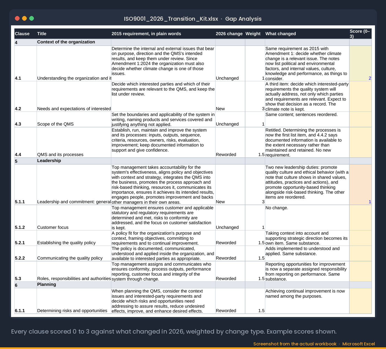This screenshot has width=386, height=349.
Task: Select the "QMS and its processes" cell
Action: [x=74, y=143]
